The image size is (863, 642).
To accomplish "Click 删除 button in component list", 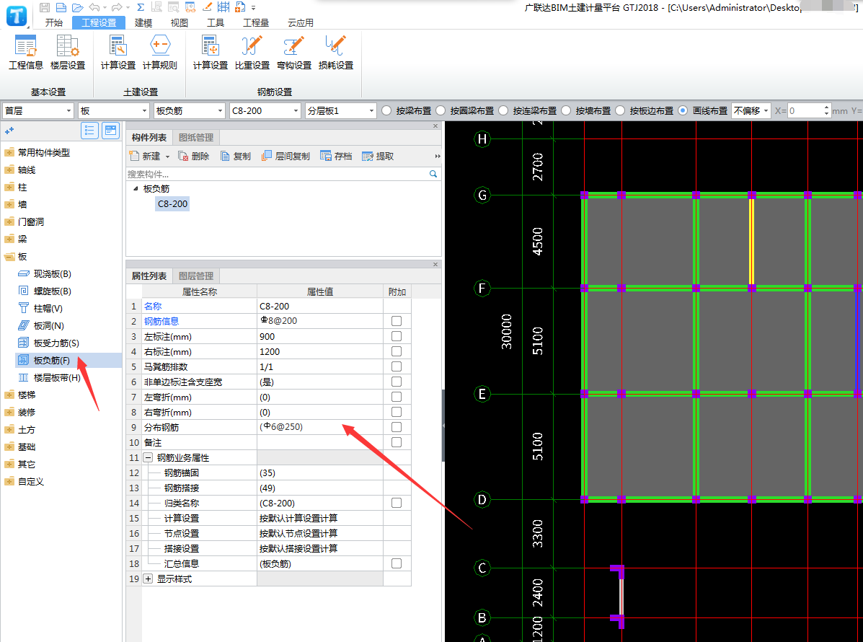I will 194,157.
